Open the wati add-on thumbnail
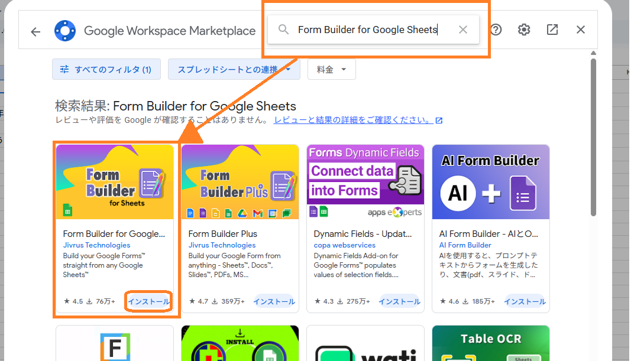Image resolution: width=631 pixels, height=361 pixels. click(x=365, y=343)
